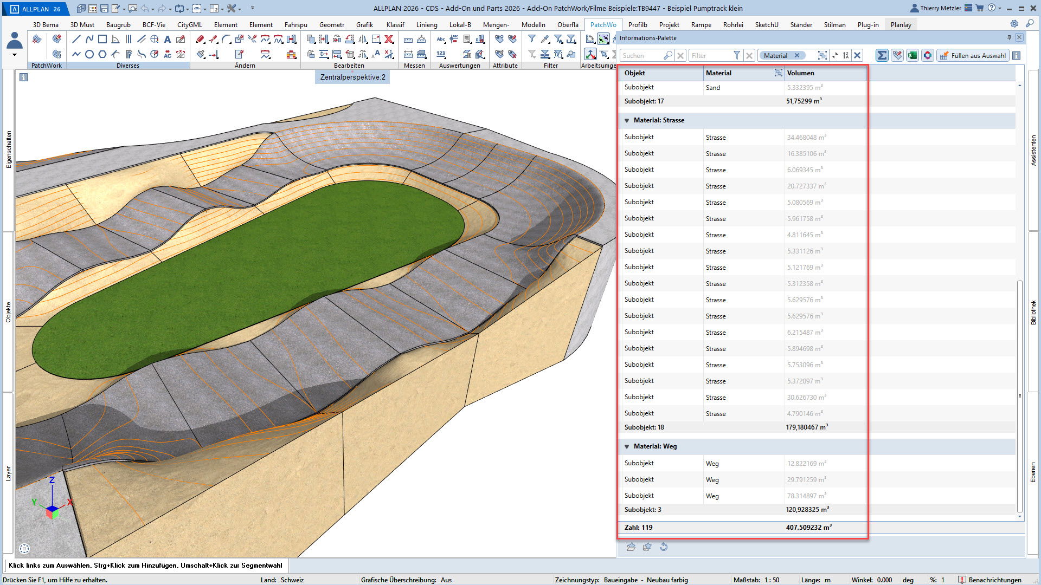Screen dimensions: 1041x585
Task: Click the eyedropper filter icon
Action: (545, 39)
